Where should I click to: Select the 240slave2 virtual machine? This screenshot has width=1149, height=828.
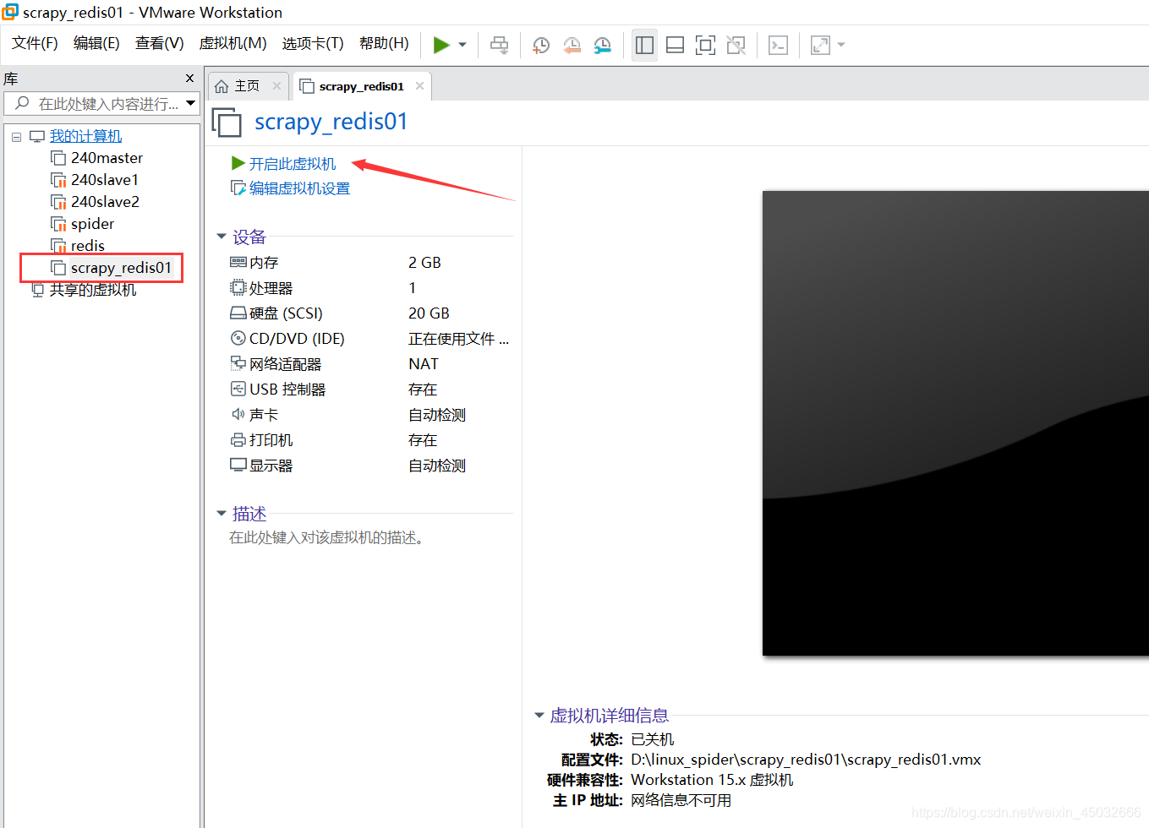[x=105, y=202]
